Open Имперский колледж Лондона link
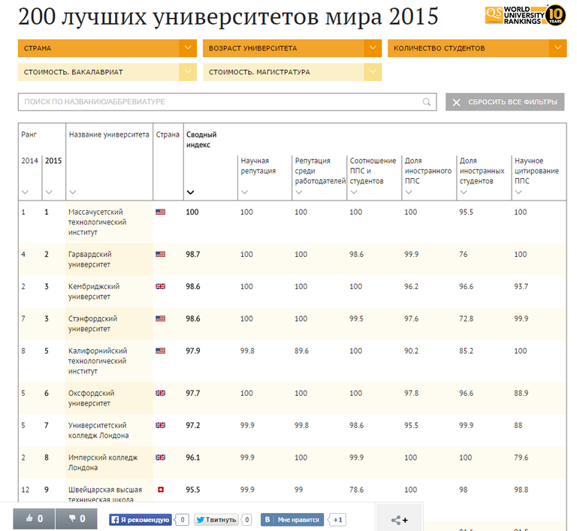Screen dimensions: 577x531 [x=103, y=463]
